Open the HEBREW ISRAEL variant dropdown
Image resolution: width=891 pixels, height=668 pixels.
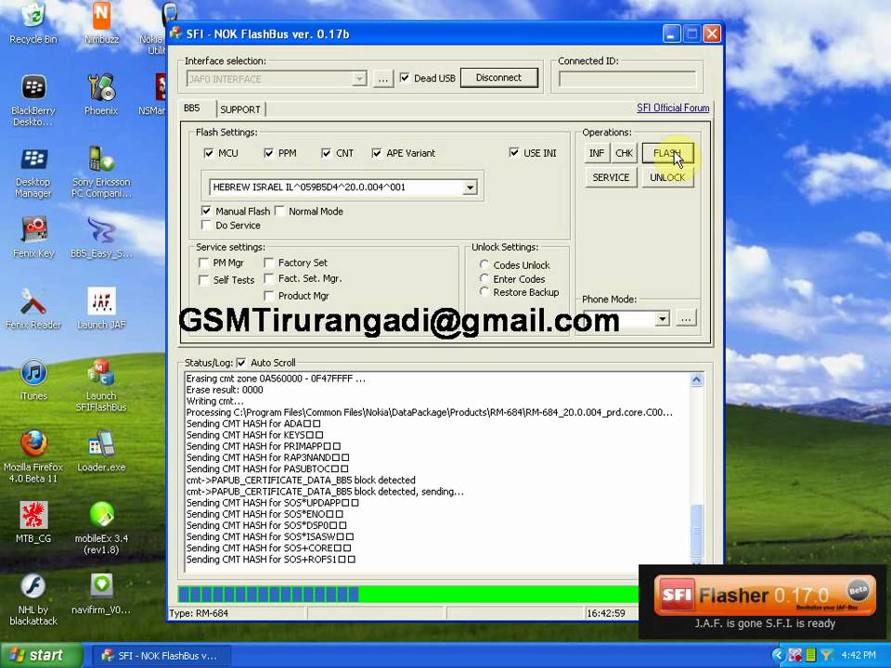[470, 186]
